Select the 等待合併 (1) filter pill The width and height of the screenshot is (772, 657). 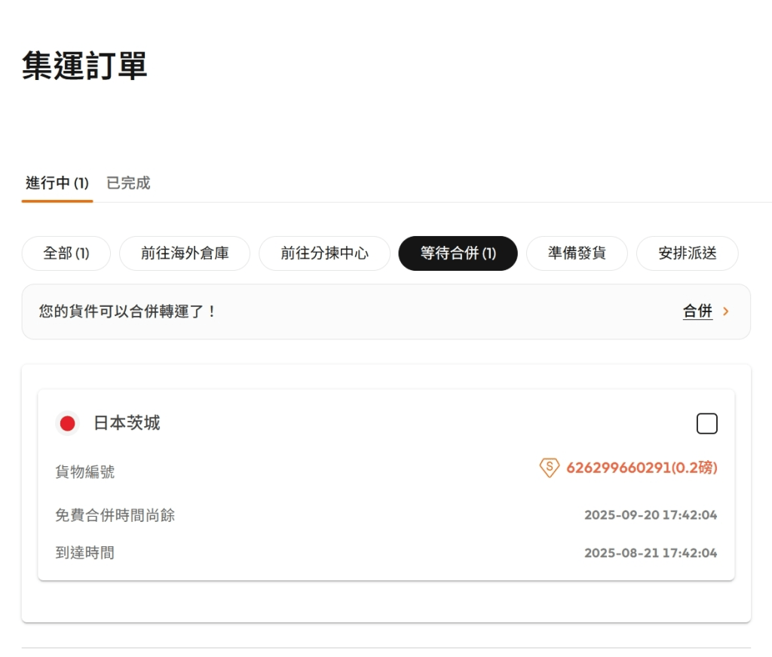pos(458,253)
